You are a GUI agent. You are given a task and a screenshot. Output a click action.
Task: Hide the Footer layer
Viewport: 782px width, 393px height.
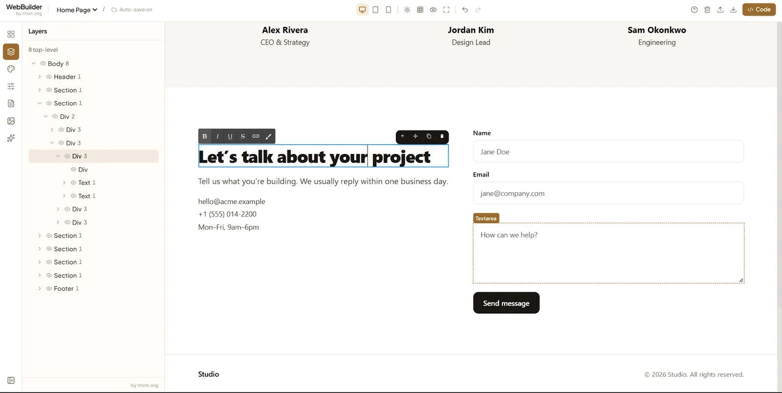(49, 288)
